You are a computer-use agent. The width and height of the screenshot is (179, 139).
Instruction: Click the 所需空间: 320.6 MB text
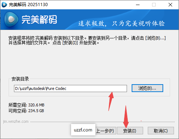click(27, 105)
